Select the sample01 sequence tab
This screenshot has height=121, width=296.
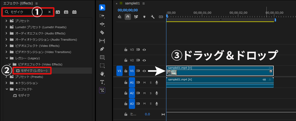coord(132,3)
